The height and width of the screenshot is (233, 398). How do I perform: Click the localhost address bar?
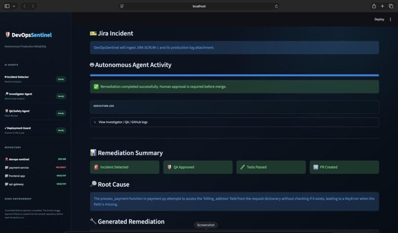tap(199, 6)
